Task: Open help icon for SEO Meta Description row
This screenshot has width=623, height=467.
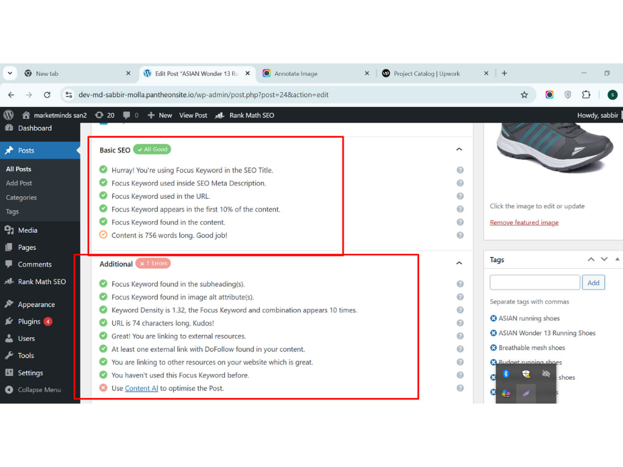Action: click(x=460, y=183)
